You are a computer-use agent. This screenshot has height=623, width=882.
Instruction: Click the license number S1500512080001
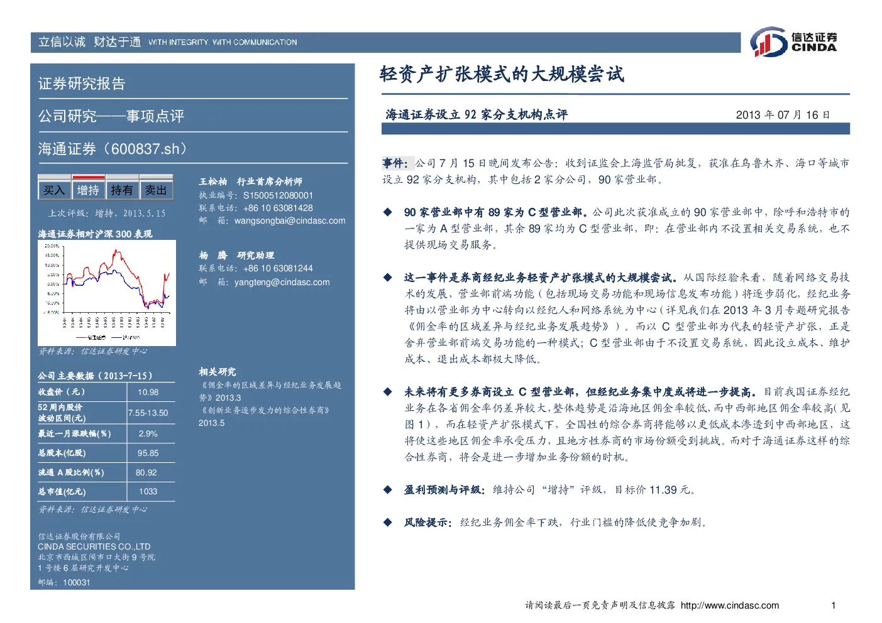pyautogui.click(x=278, y=195)
